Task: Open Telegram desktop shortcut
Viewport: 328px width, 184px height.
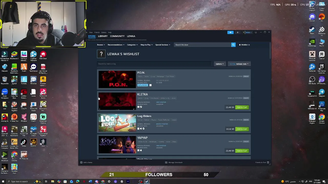Action: tap(322, 93)
